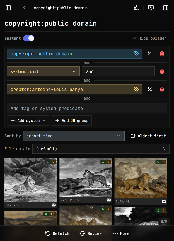The width and height of the screenshot is (174, 241).
Task: Open the monitor display icon
Action: [x=151, y=8]
